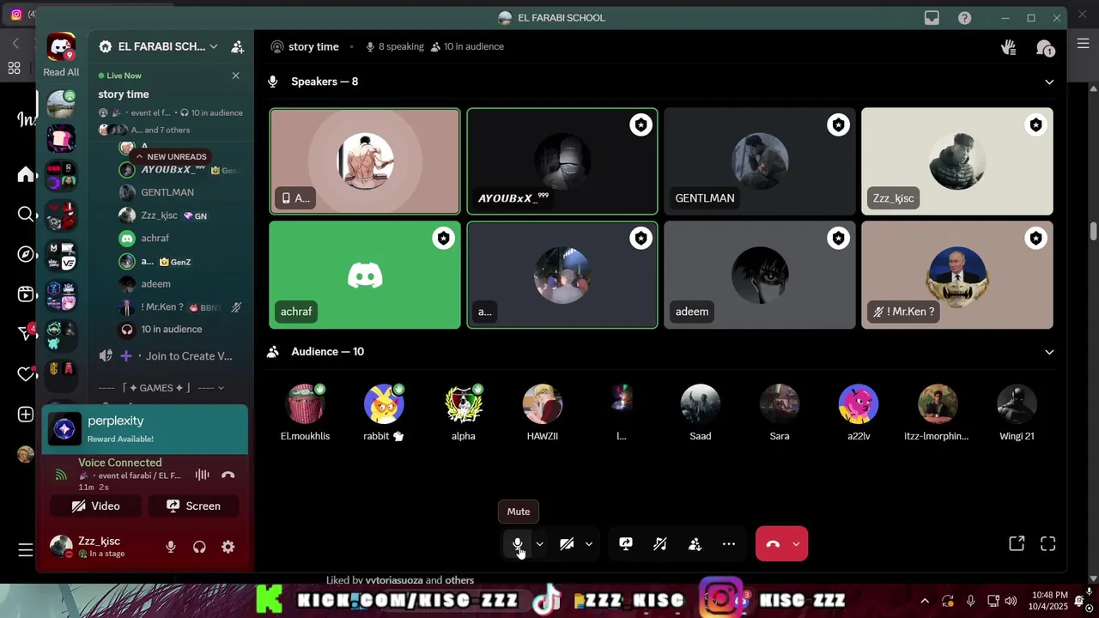Select achraf speaker tile
This screenshot has width=1099, height=618.
365,275
